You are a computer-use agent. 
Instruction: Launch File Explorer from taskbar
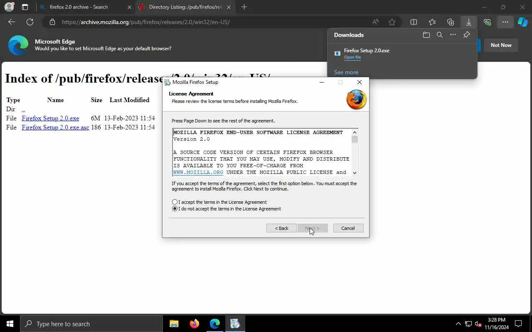point(174,324)
